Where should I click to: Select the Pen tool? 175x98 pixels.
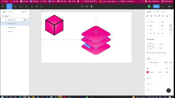(x=26, y=7)
